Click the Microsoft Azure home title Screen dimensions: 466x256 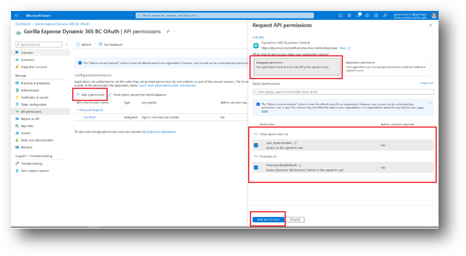pyautogui.click(x=38, y=15)
